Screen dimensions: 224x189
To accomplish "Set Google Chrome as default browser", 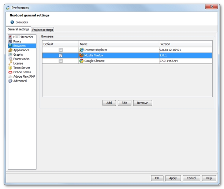I will [60, 61].
